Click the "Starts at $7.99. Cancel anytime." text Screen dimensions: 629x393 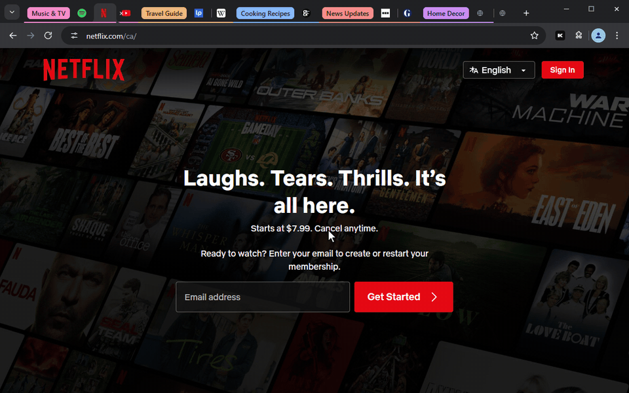(x=314, y=228)
